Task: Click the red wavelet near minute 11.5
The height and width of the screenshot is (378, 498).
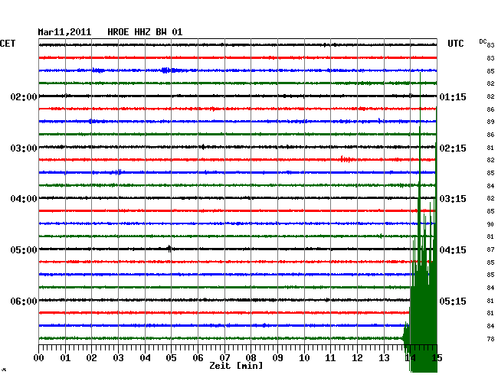Action: 346,159
